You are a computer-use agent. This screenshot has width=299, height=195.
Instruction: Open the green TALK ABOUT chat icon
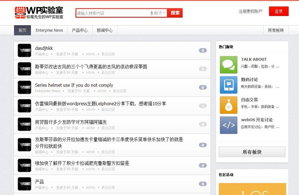pos(228,65)
